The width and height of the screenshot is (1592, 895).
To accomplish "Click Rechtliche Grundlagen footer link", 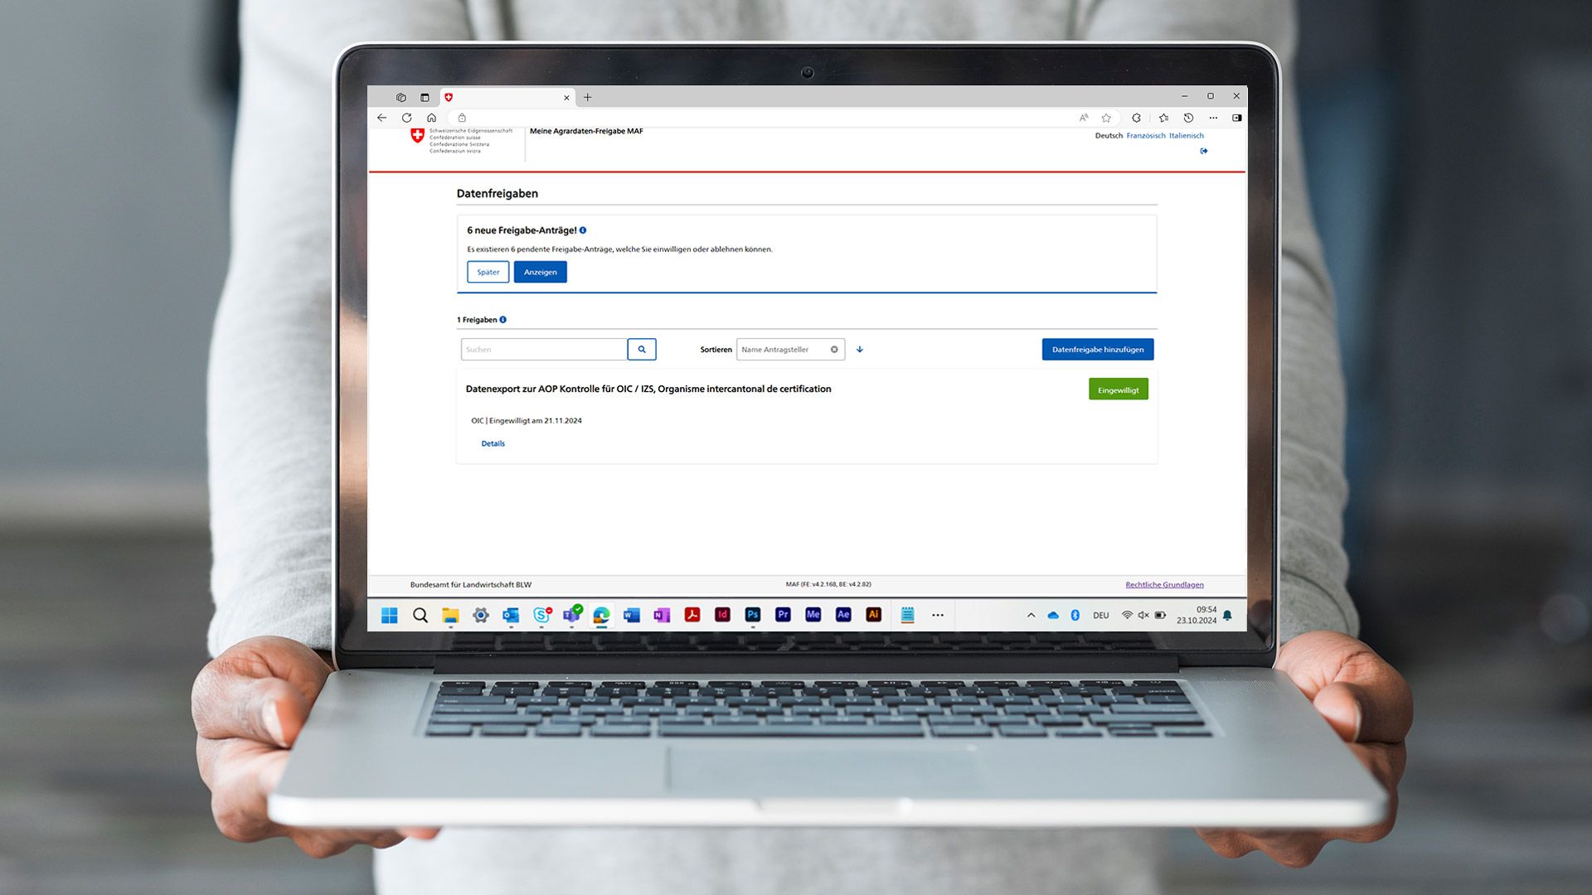I will pos(1164,583).
